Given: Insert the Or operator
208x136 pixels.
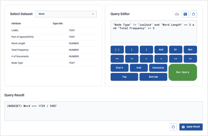Looking at the screenshot, I should click(x=176, y=49).
